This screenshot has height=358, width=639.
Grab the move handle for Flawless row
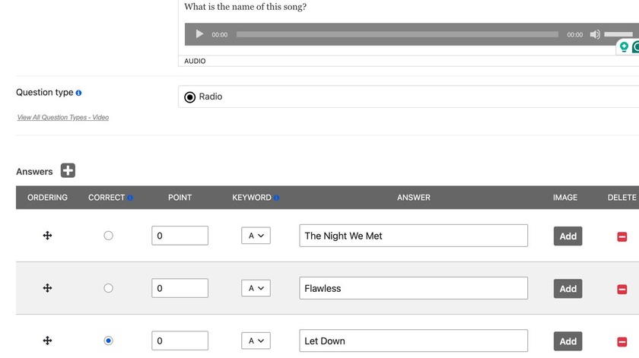click(x=47, y=288)
